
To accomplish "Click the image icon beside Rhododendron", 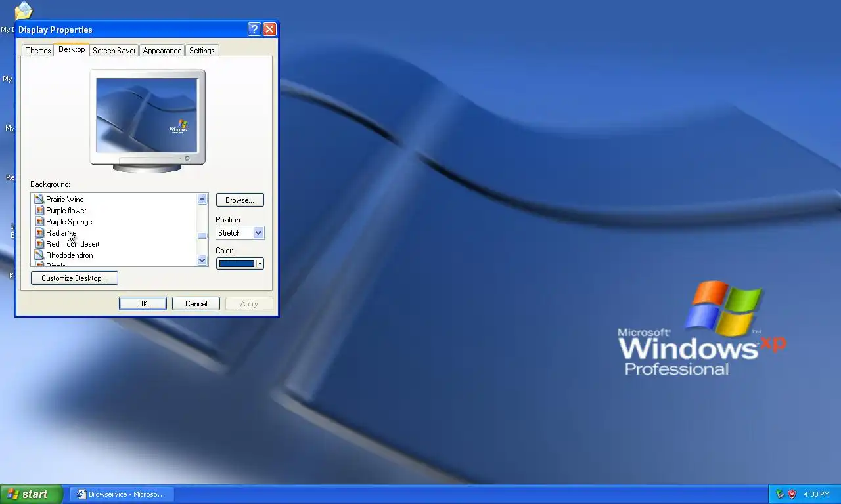I will [39, 255].
